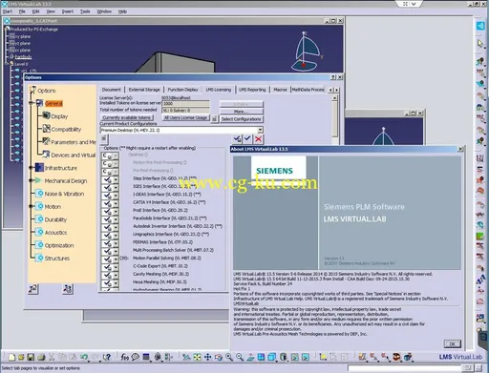This screenshot has width=489, height=373.
Task: Toggle the Autodesk Inventor Interface checkbox
Action: 107,227
